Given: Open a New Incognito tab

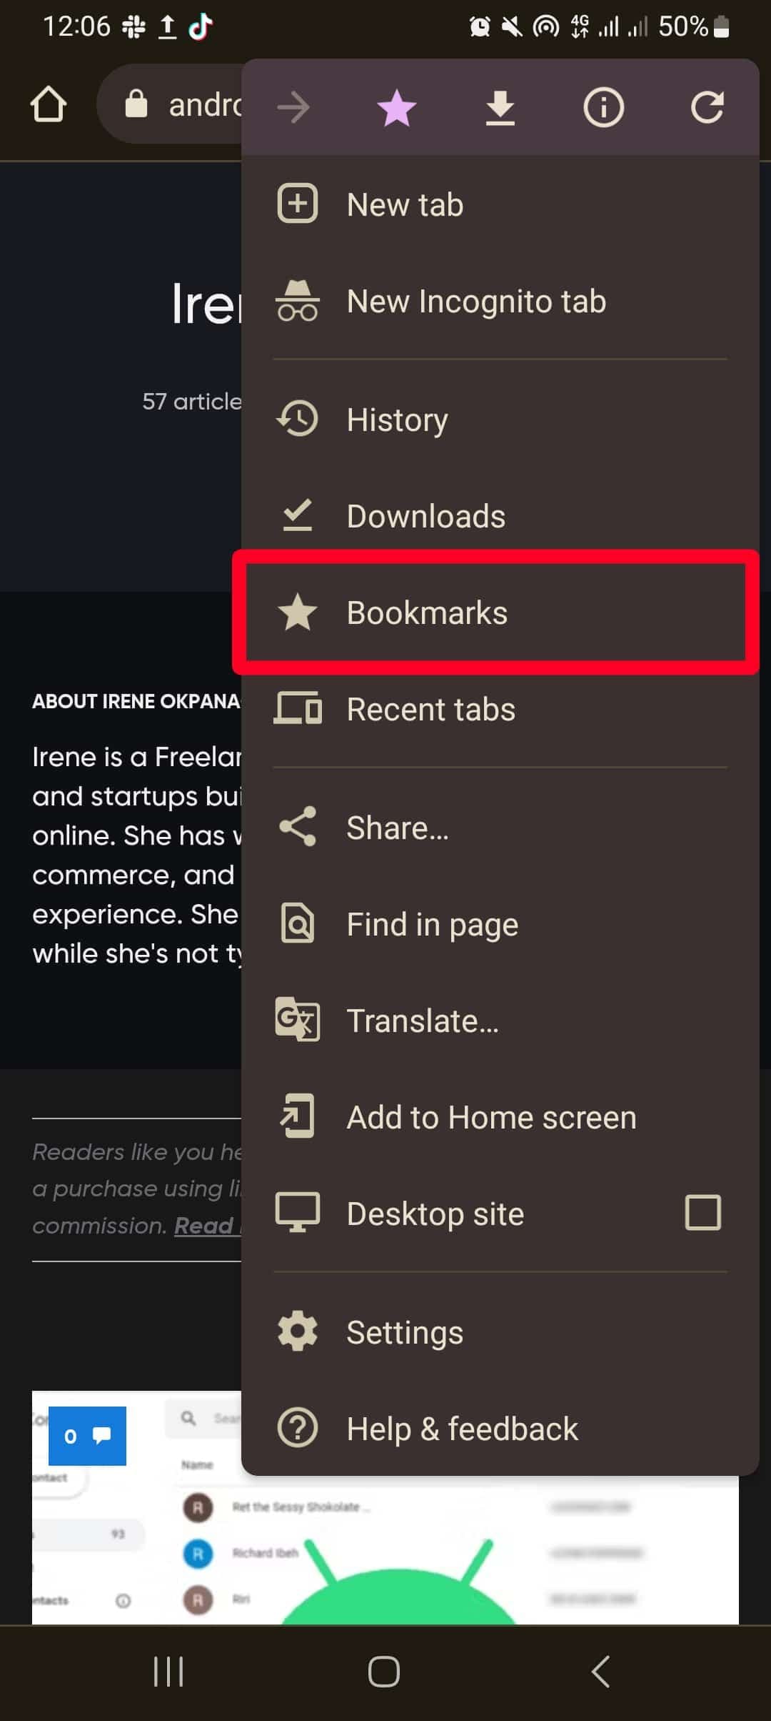Looking at the screenshot, I should pyautogui.click(x=500, y=301).
